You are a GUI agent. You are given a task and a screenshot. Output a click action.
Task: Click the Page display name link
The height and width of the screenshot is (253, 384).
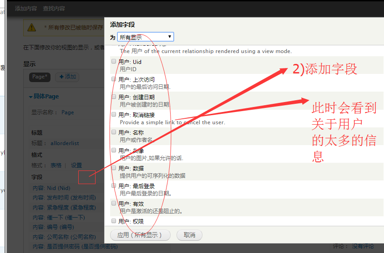coord(68,112)
